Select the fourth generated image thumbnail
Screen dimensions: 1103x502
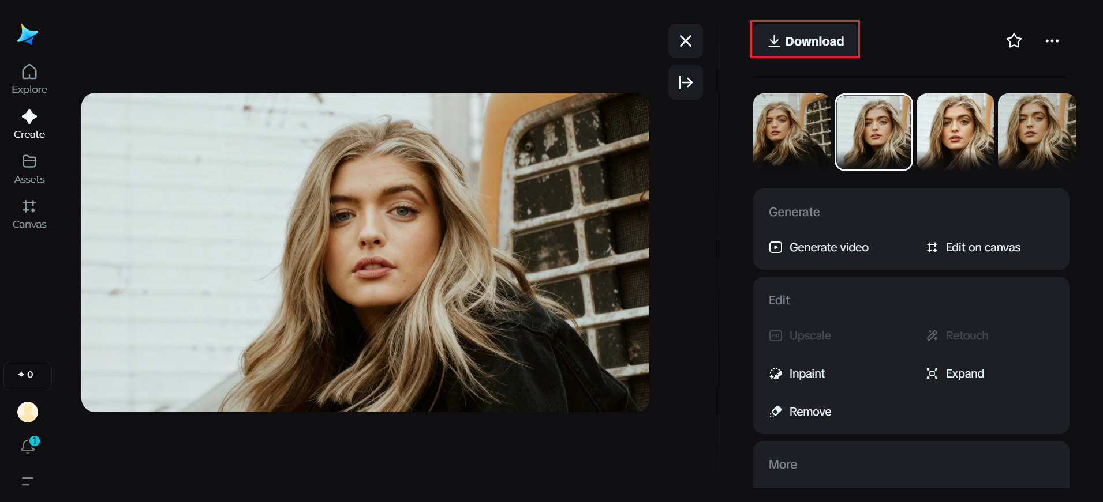pos(1037,131)
